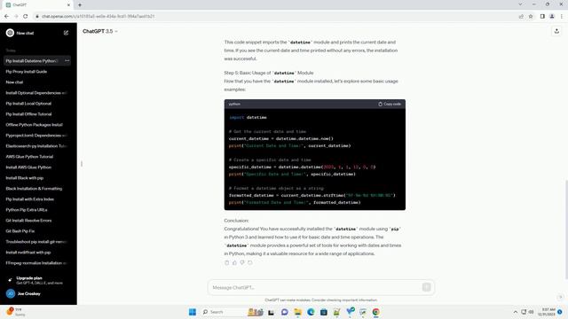Reload the page with the refresh icon

[26, 16]
